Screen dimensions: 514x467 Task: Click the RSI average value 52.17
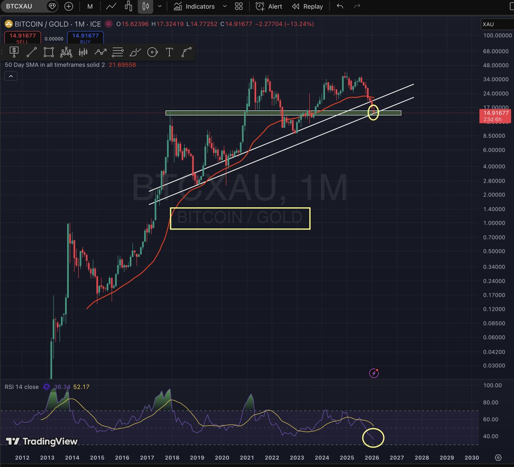click(x=81, y=387)
